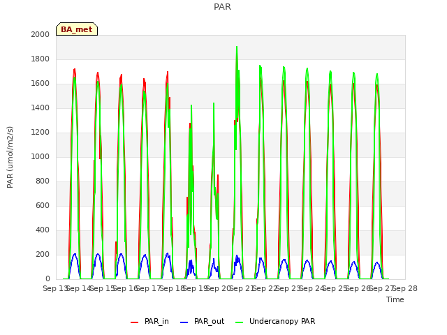Viewport: 447px width, 335px height.
Task: Click the Undercanopy PAR legend label
Action: coord(282,321)
